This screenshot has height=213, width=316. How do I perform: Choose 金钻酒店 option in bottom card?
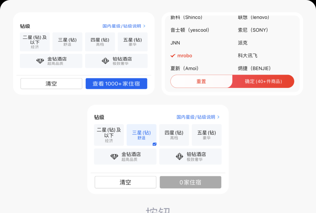point(125,156)
